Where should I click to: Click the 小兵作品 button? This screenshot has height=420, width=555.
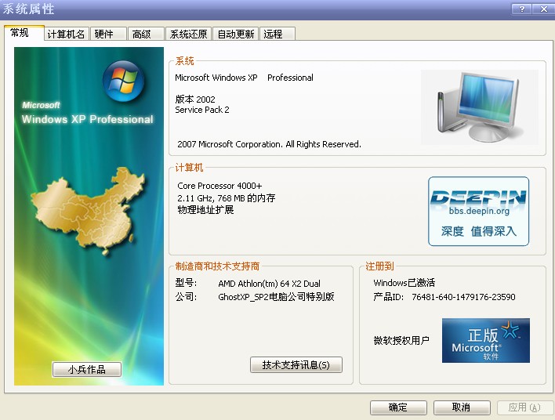click(87, 369)
